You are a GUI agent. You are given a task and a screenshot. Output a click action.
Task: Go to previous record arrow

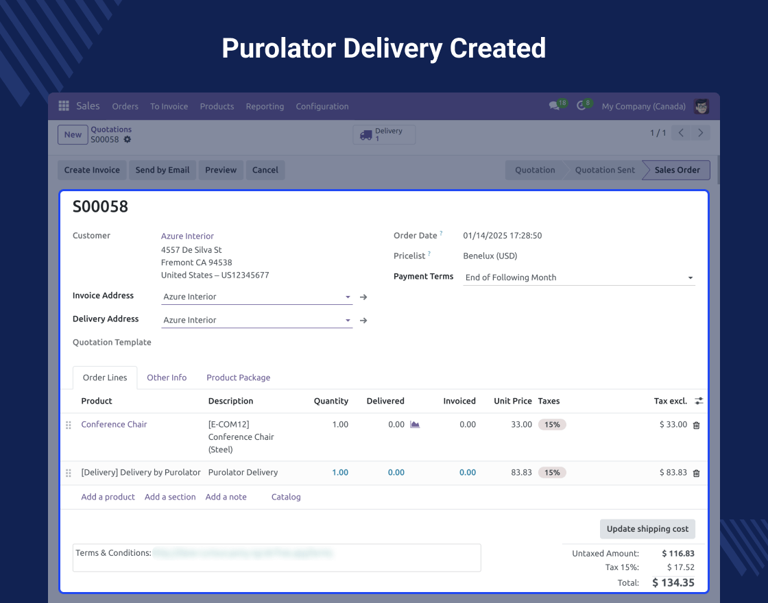click(x=681, y=133)
